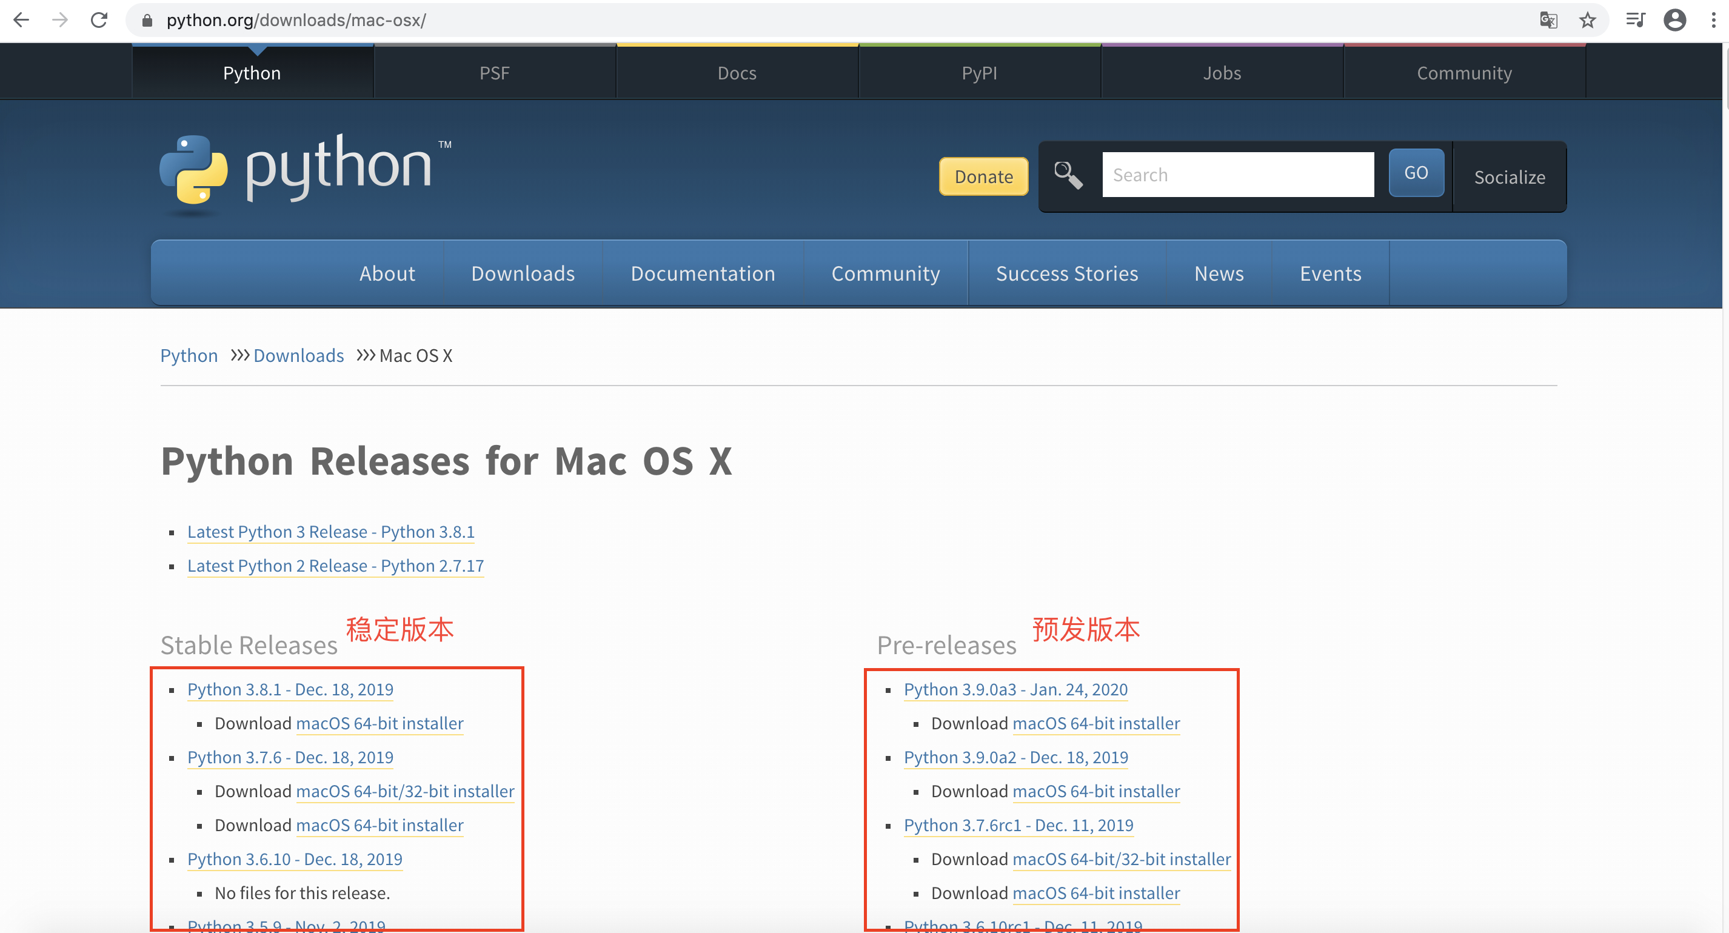Open the translate page icon
Viewport: 1729px width, 933px height.
click(x=1548, y=20)
